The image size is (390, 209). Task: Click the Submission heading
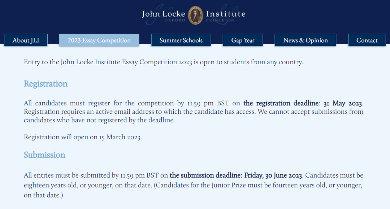click(44, 155)
